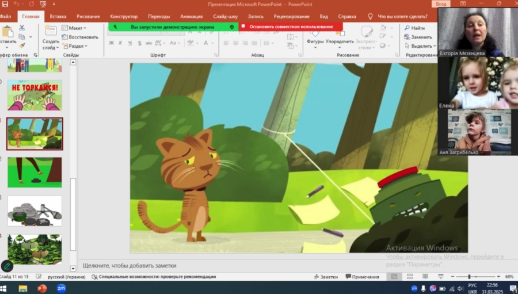Click the zoom slider handle
Screen dimensions: 518x294
469,277
